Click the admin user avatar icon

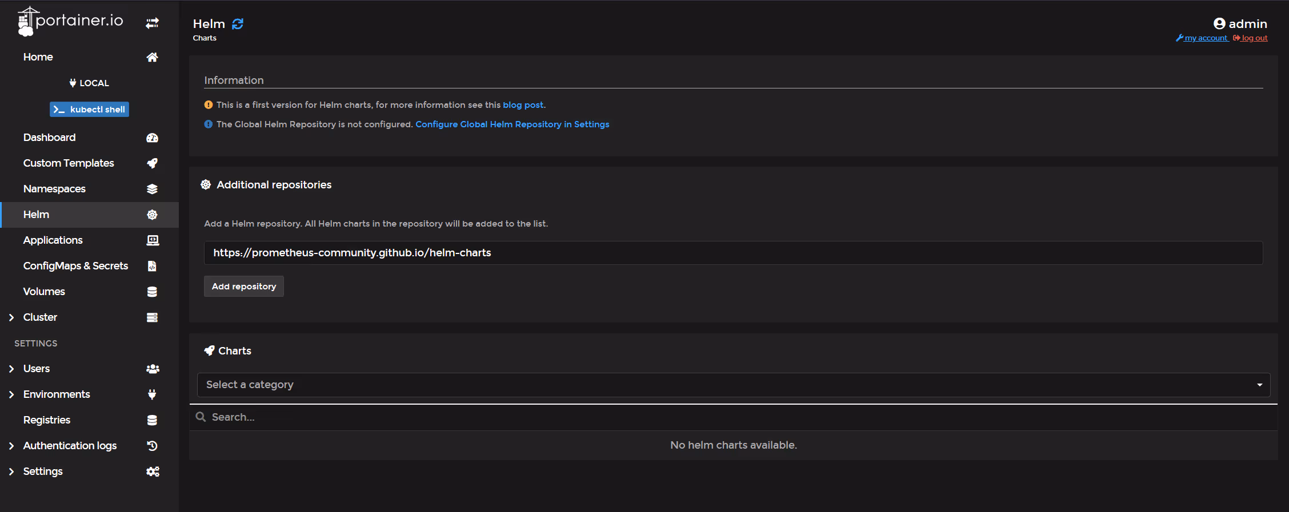tap(1219, 23)
